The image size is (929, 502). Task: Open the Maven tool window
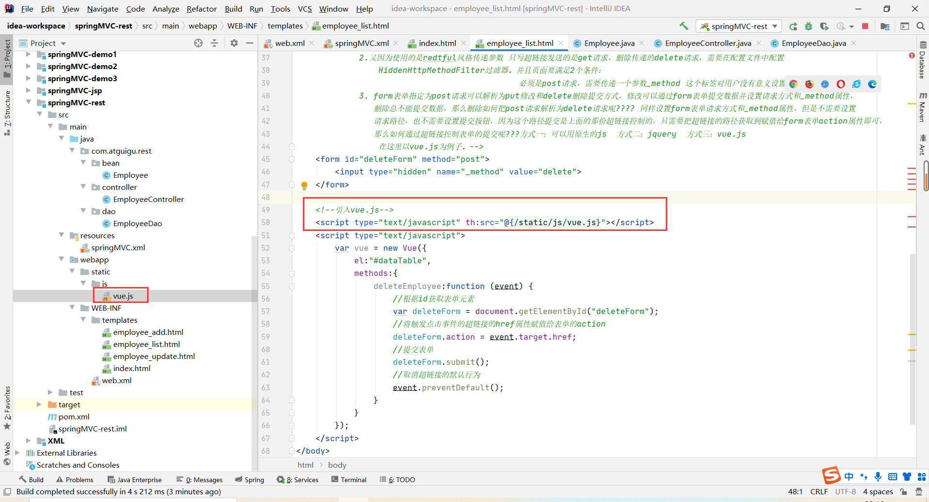coord(923,107)
